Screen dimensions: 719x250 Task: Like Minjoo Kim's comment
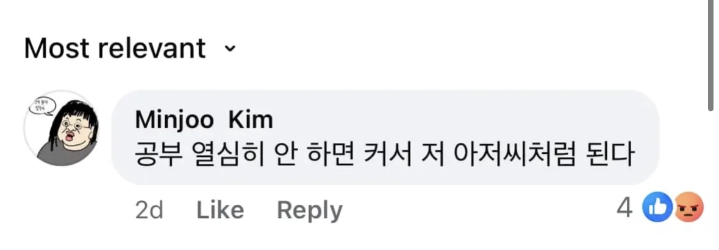pyautogui.click(x=220, y=210)
